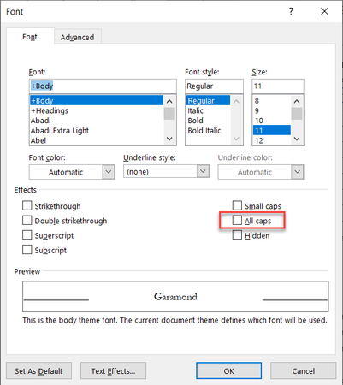Click the Font style input field

click(x=214, y=86)
